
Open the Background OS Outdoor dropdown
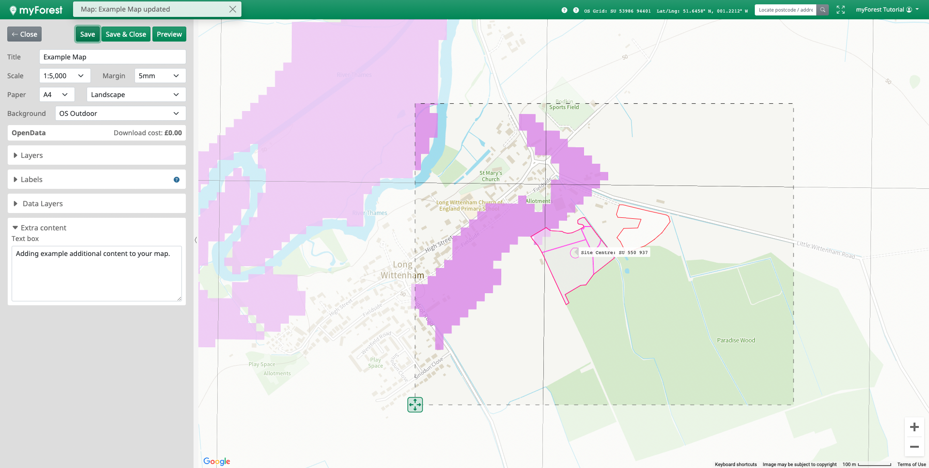click(x=120, y=113)
